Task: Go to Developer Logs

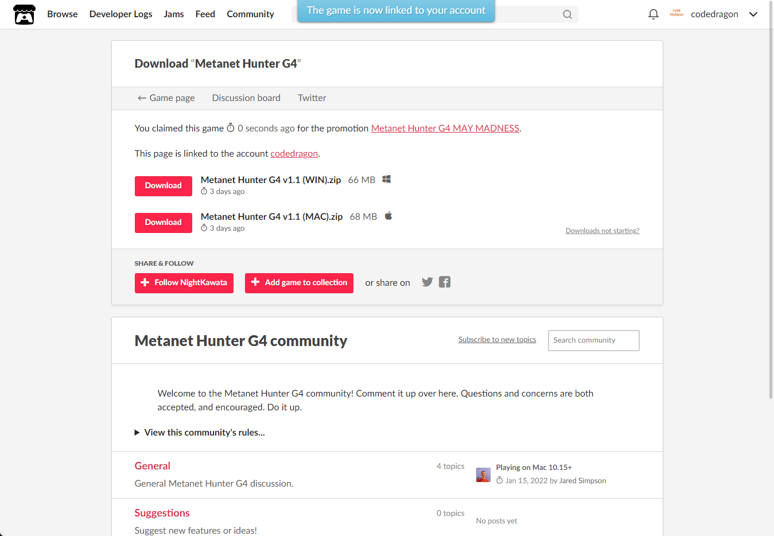Action: click(121, 14)
